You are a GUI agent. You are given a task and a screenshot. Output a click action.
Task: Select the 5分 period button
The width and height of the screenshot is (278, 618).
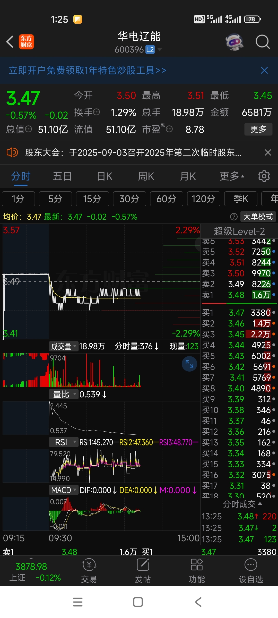(55, 199)
